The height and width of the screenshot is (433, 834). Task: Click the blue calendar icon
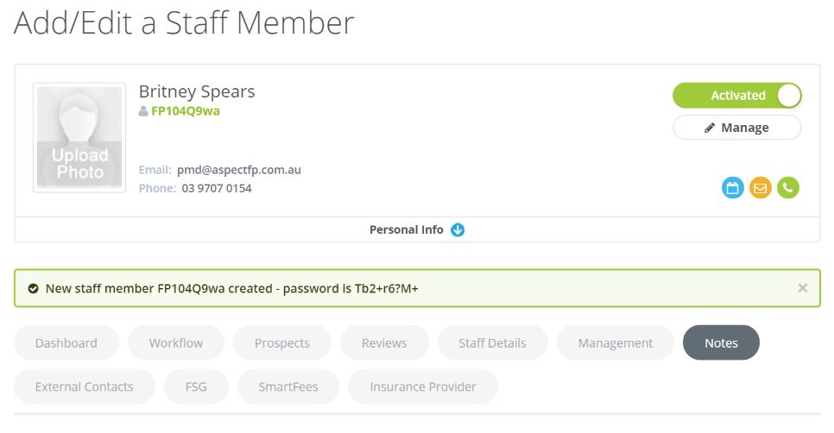click(x=733, y=187)
